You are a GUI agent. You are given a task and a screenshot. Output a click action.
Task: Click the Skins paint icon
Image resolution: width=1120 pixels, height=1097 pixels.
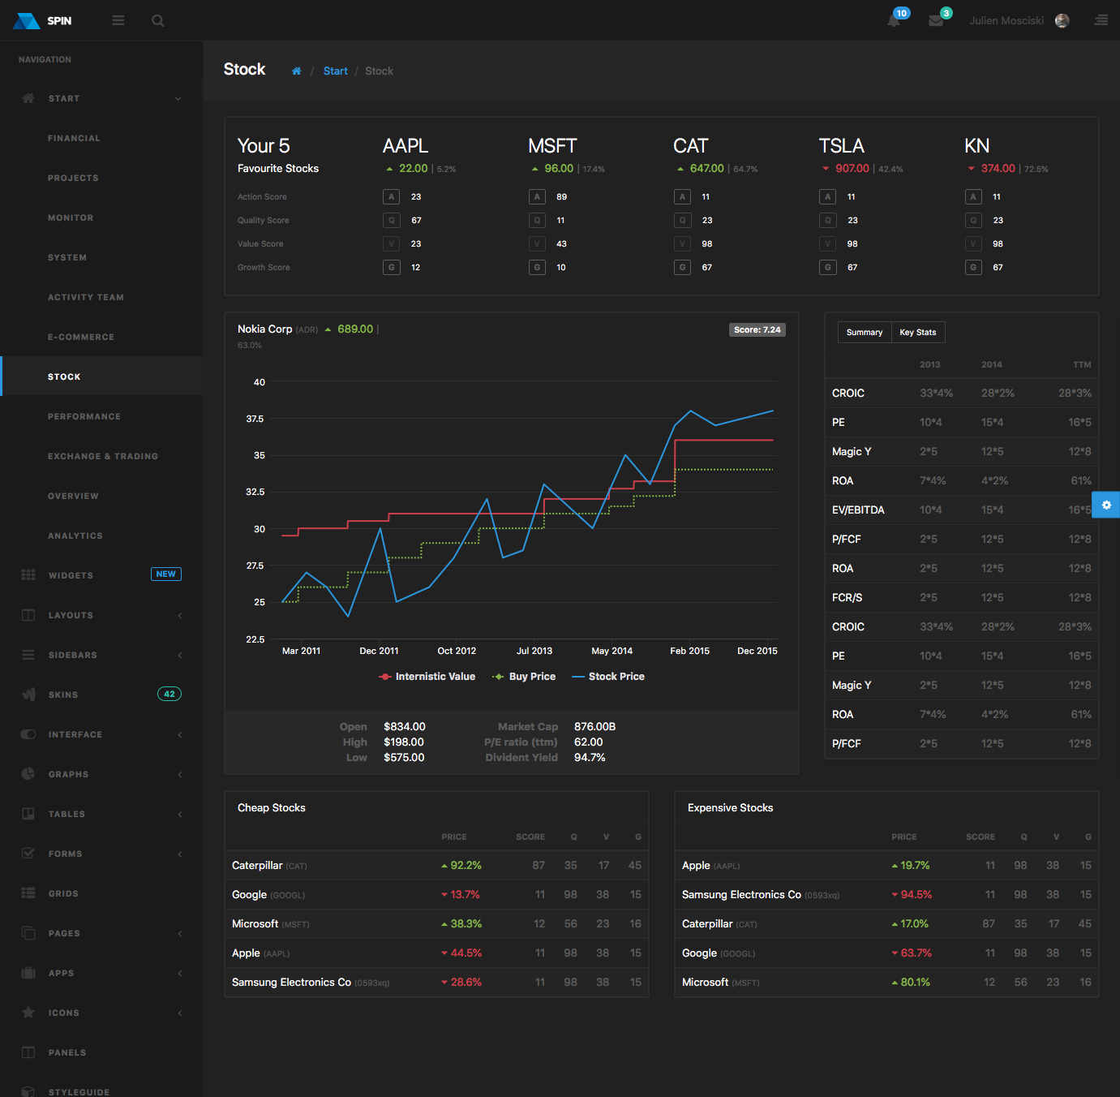point(28,695)
